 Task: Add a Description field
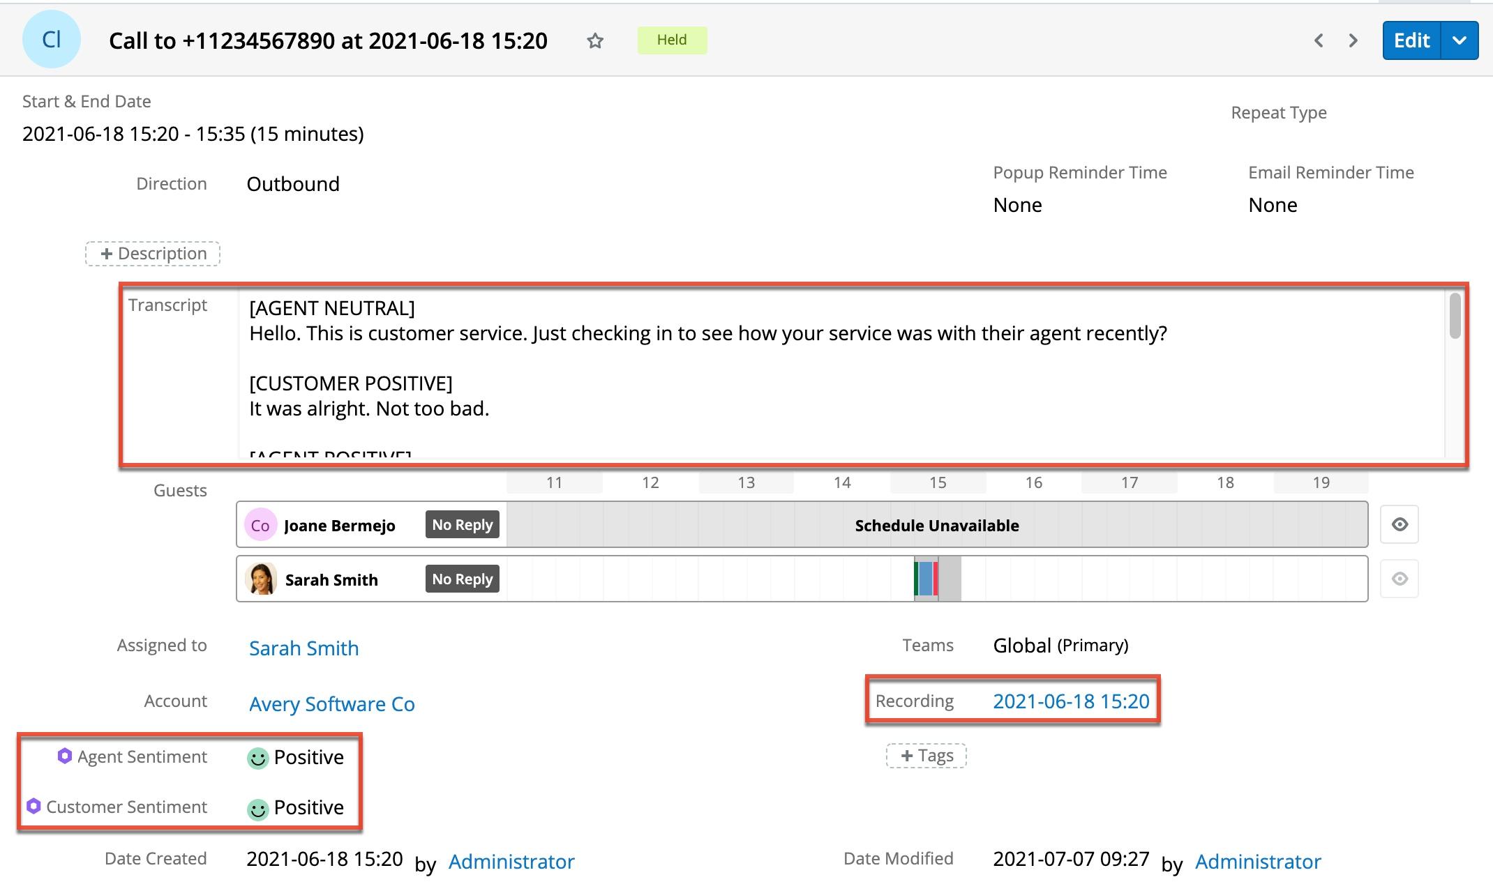pos(153,254)
